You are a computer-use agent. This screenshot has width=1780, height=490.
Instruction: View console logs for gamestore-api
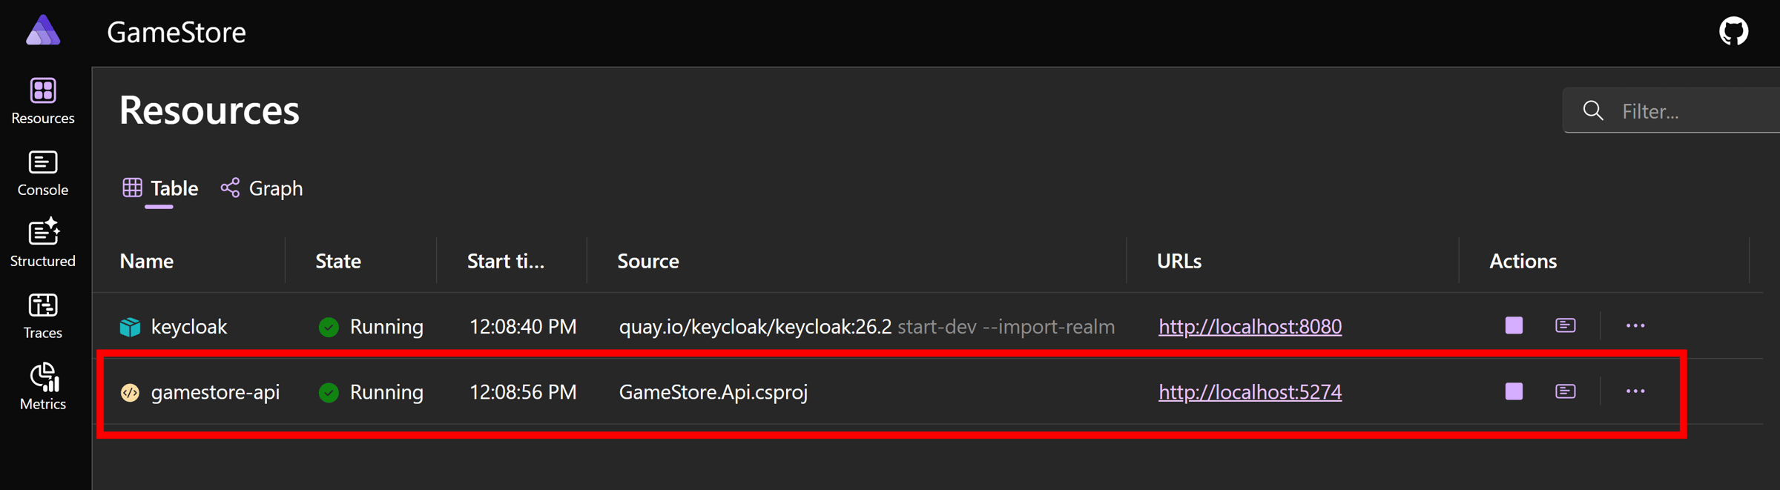1565,391
